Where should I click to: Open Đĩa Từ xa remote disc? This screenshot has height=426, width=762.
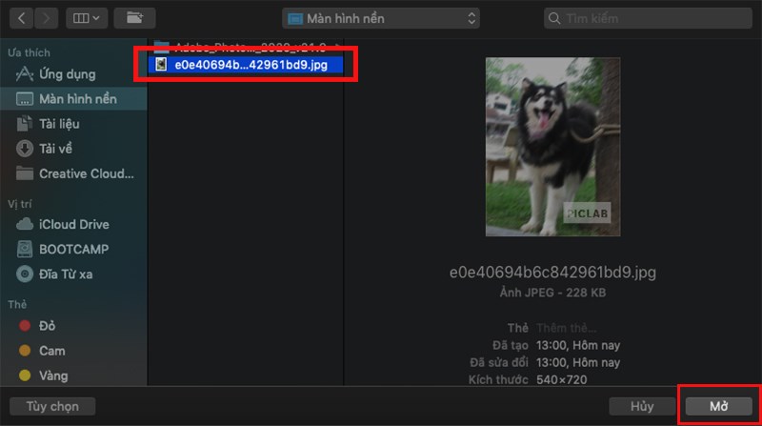click(66, 274)
